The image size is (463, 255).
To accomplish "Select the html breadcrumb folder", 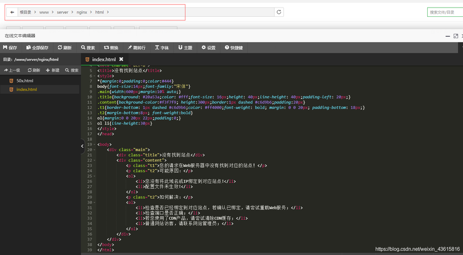I will point(100,12).
